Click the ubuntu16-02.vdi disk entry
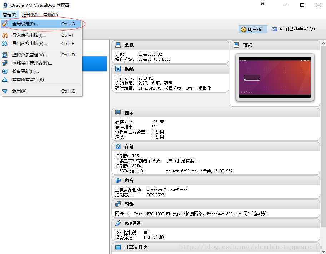Viewport: 326px width, 254px height. (199, 171)
